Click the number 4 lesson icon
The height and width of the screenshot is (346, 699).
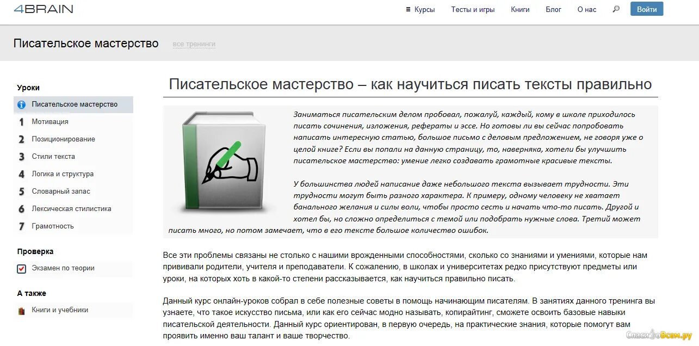pyautogui.click(x=21, y=174)
